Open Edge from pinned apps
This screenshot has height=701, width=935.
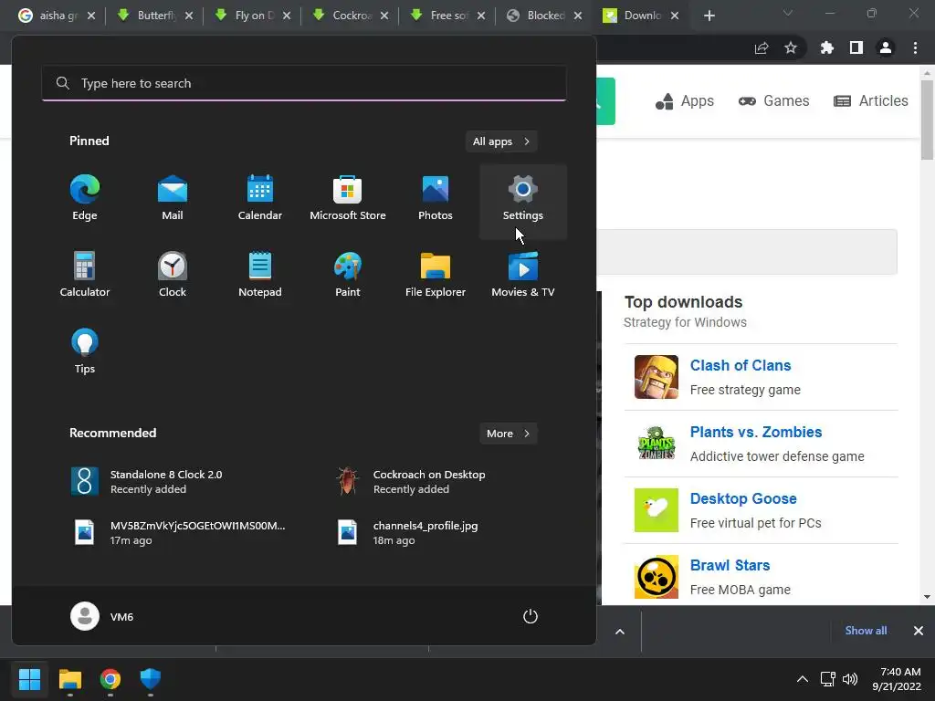click(85, 199)
